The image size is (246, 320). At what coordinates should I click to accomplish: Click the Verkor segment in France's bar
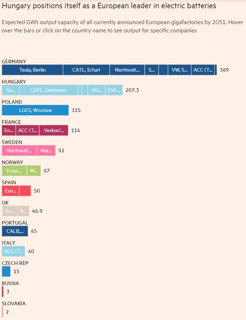(54, 130)
